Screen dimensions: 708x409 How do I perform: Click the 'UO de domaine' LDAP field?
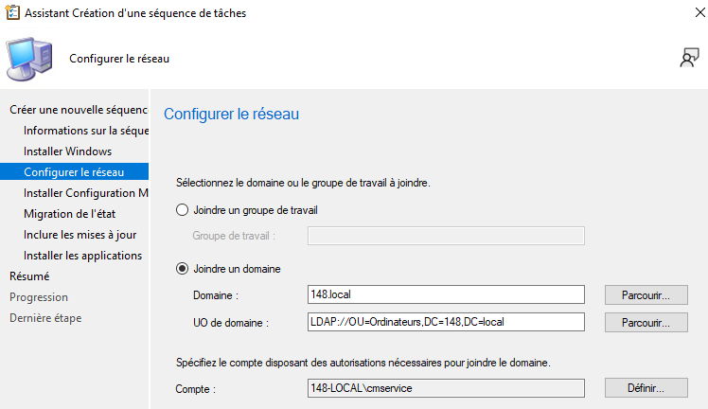[x=446, y=323]
